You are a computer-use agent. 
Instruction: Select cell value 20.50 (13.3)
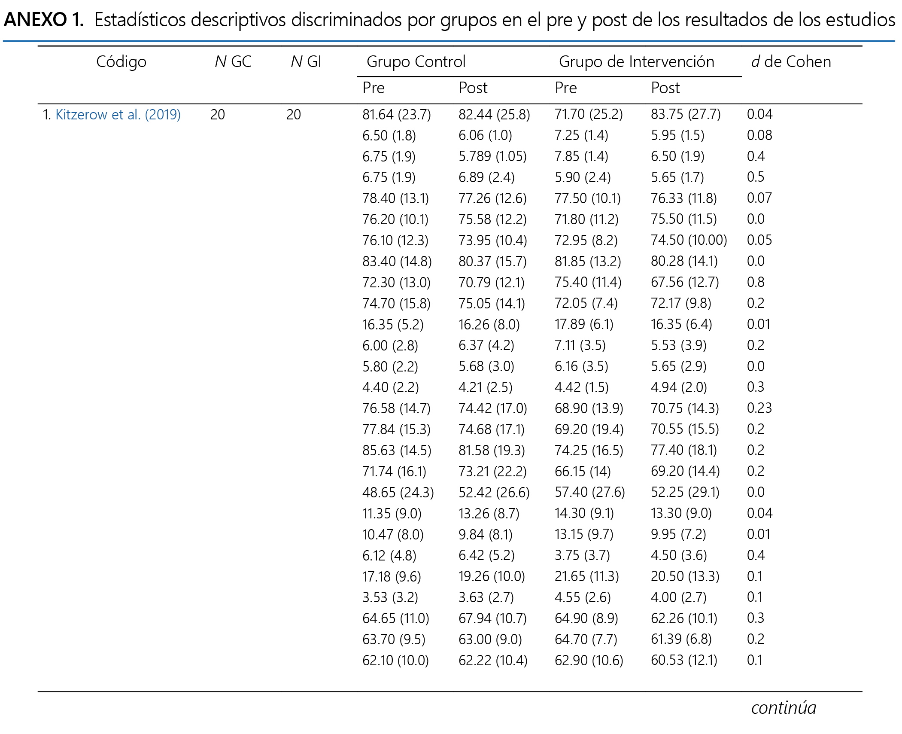[x=685, y=577]
